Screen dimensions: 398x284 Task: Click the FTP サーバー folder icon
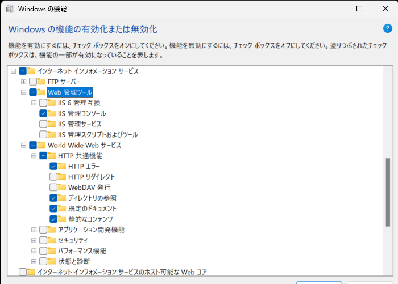[x=41, y=82]
